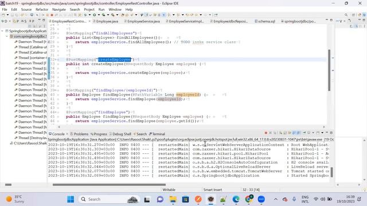
Task: Open Windows Start menu
Action: tap(71, 199)
